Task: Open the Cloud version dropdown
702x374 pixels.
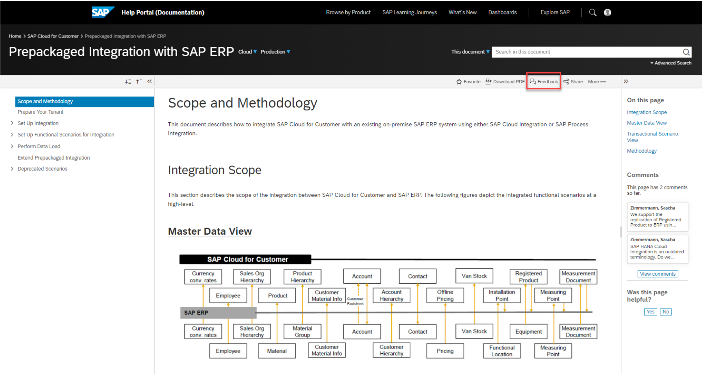Action: [x=248, y=52]
